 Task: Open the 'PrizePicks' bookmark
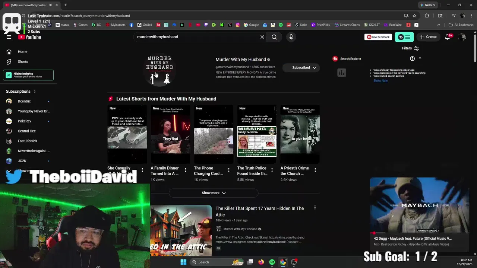pos(320,25)
